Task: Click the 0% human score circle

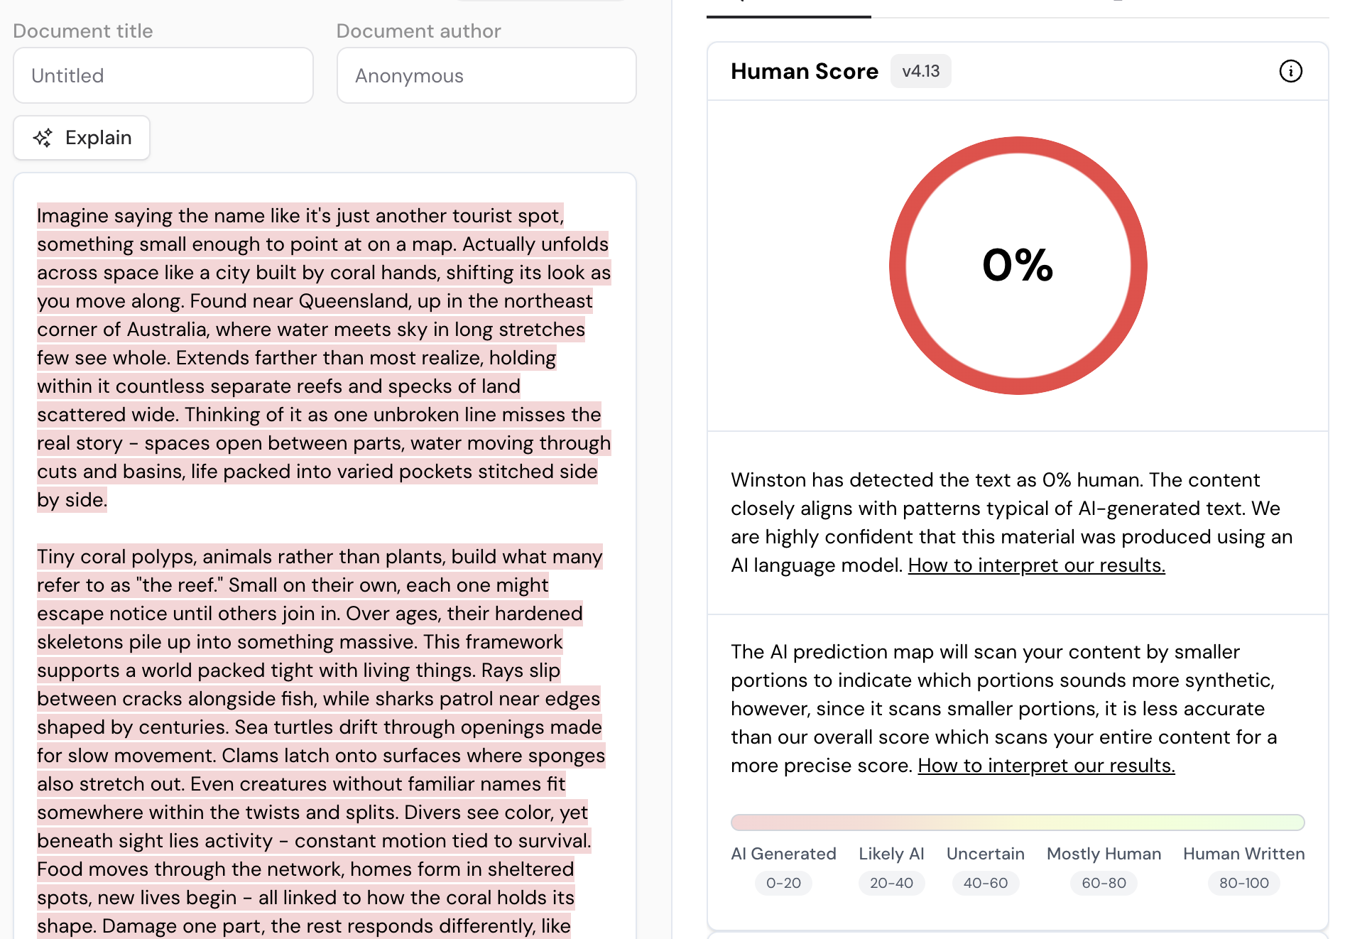Action: pos(1018,265)
